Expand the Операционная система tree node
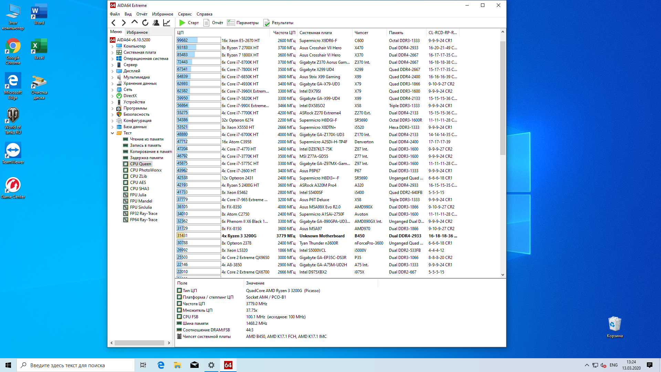The width and height of the screenshot is (661, 372). click(113, 59)
